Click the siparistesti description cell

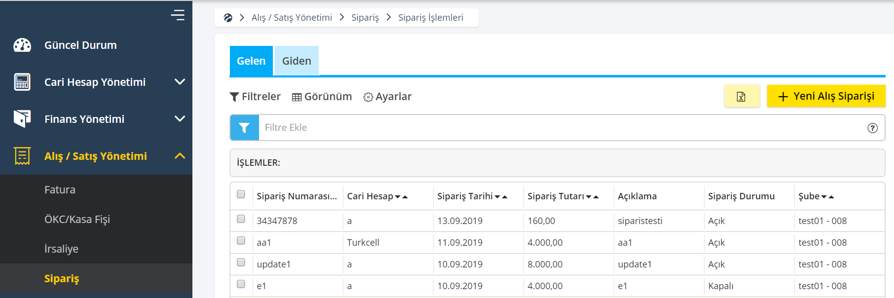point(640,221)
